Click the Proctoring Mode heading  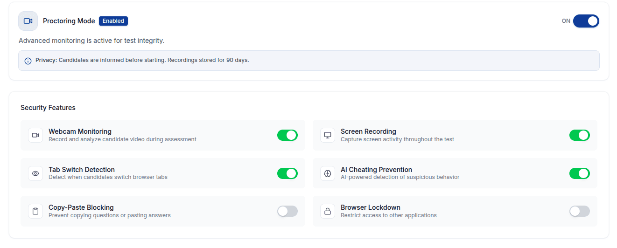click(x=69, y=21)
